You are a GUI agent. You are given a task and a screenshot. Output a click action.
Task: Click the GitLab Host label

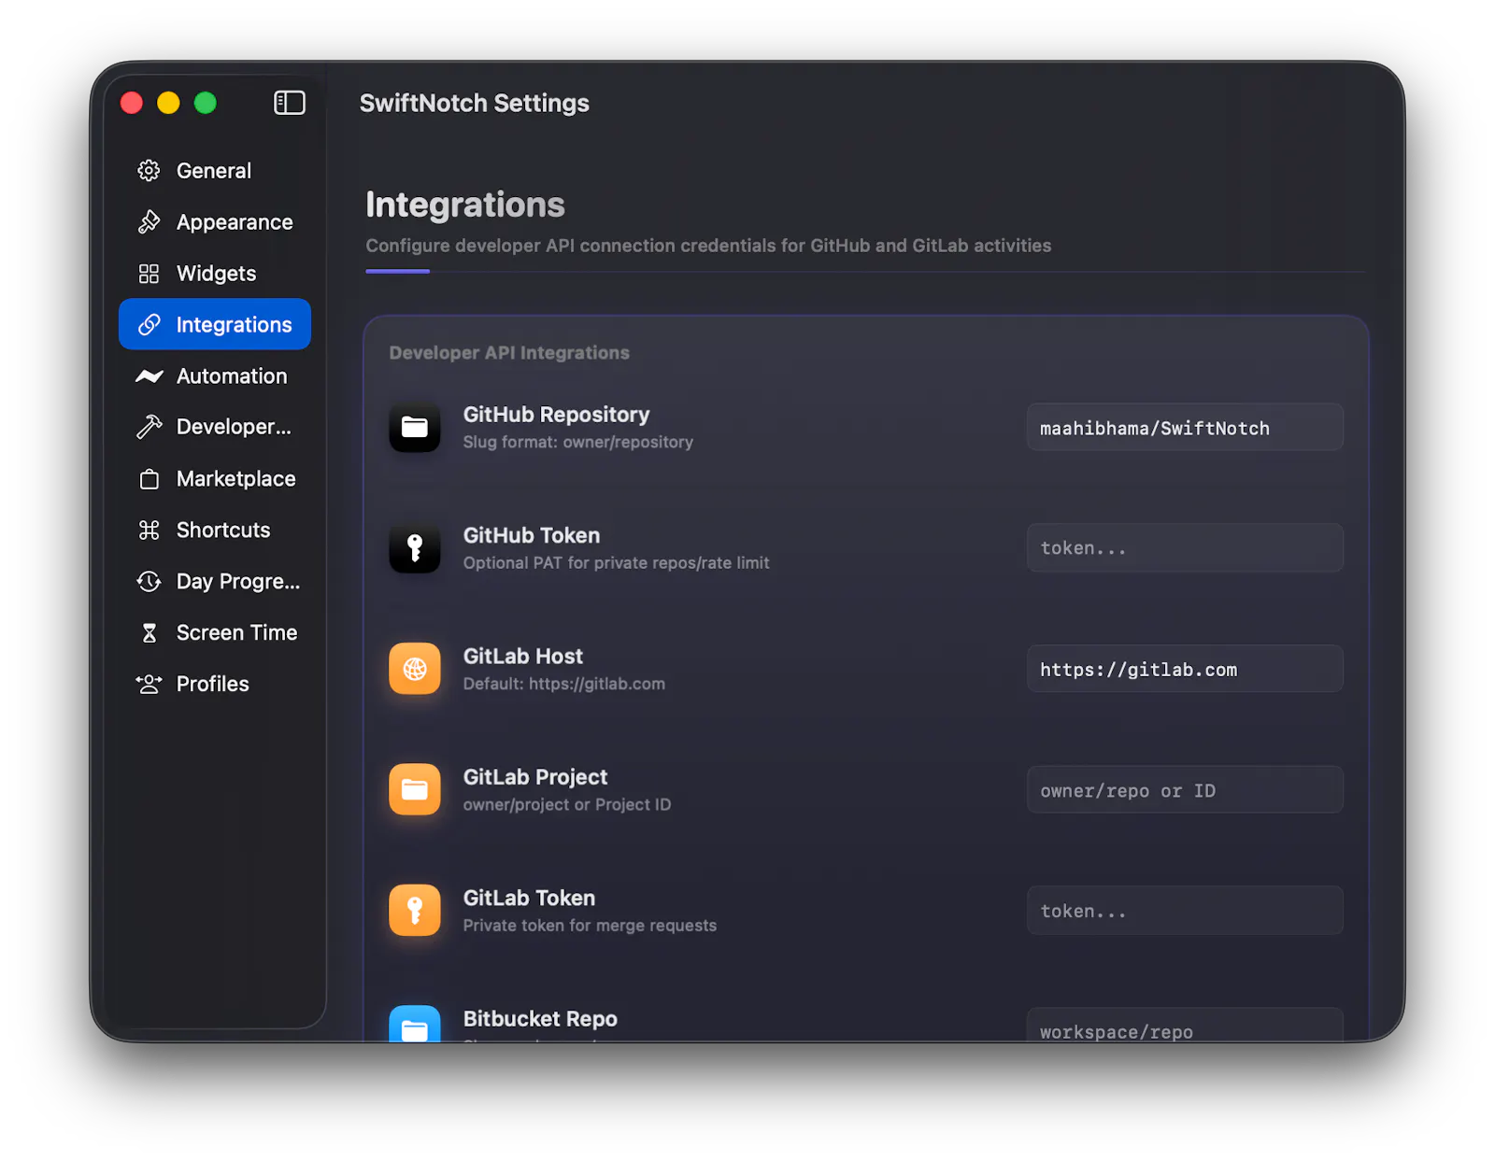pyautogui.click(x=523, y=657)
